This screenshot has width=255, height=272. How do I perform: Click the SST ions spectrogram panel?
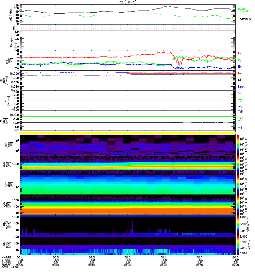pyautogui.click(x=128, y=145)
